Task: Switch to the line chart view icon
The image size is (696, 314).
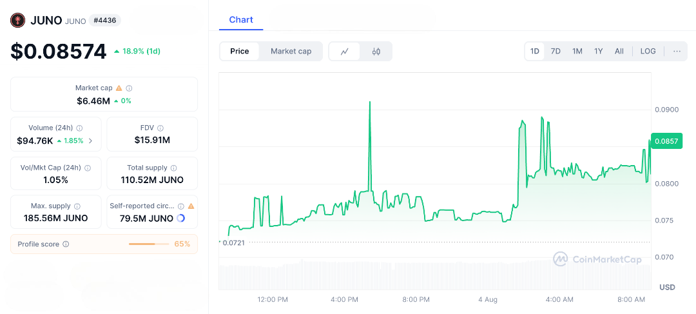Action: [x=344, y=51]
